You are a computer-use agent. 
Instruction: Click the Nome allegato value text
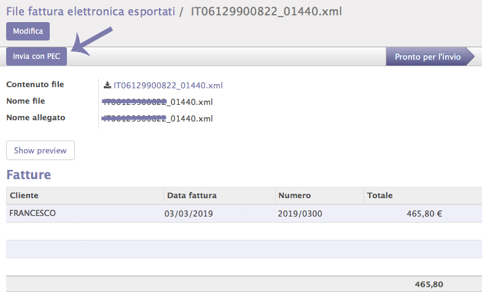pyautogui.click(x=158, y=118)
